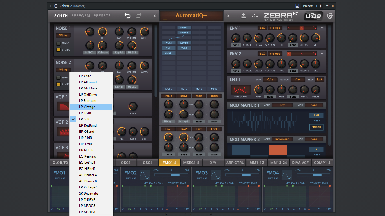
Task: Select previous preset via title bar left arrow
Action: (x=317, y=6)
